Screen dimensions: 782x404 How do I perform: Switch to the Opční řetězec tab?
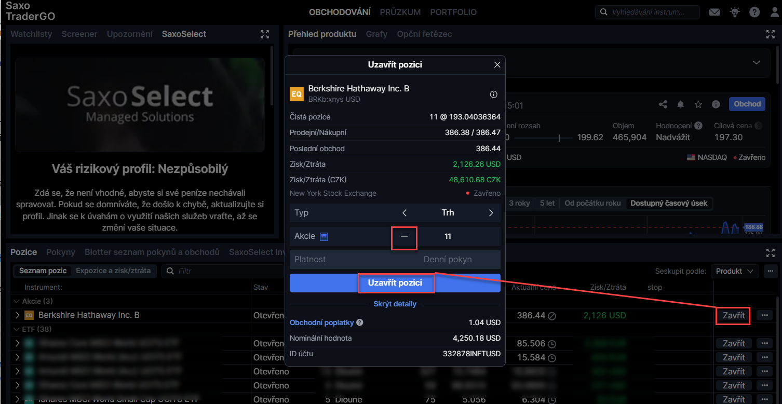click(424, 34)
